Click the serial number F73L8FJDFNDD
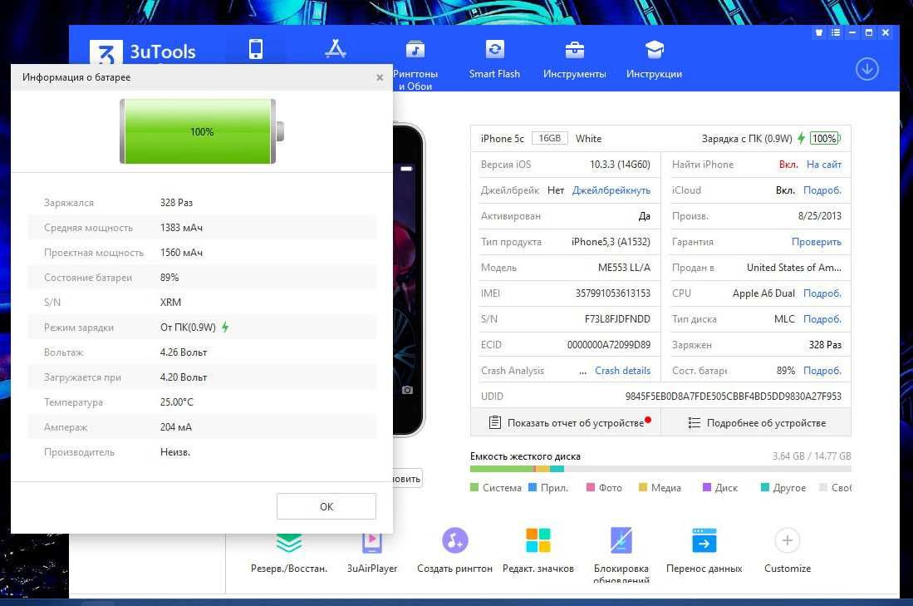The image size is (913, 606). click(617, 318)
